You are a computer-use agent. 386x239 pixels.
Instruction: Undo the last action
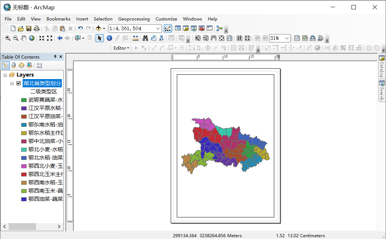point(80,28)
